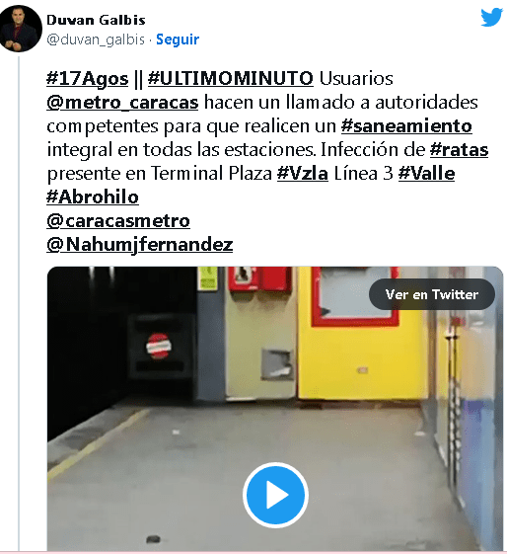Click the metro station video thumbnail

275,409
